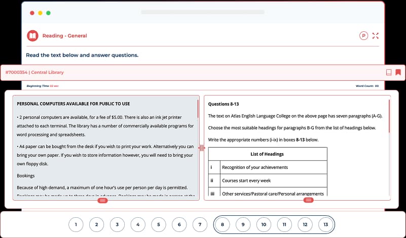406x238 pixels.
Task: Open the notes icon beside the bookmark
Action: coord(389,72)
